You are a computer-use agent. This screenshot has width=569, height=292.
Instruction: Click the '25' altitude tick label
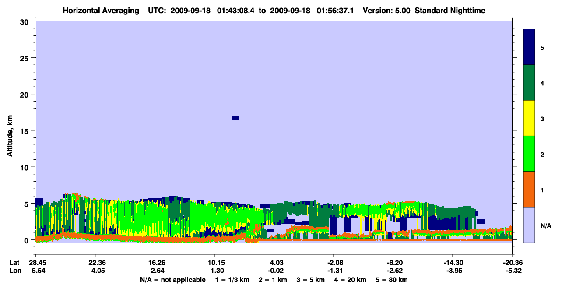(x=25, y=58)
